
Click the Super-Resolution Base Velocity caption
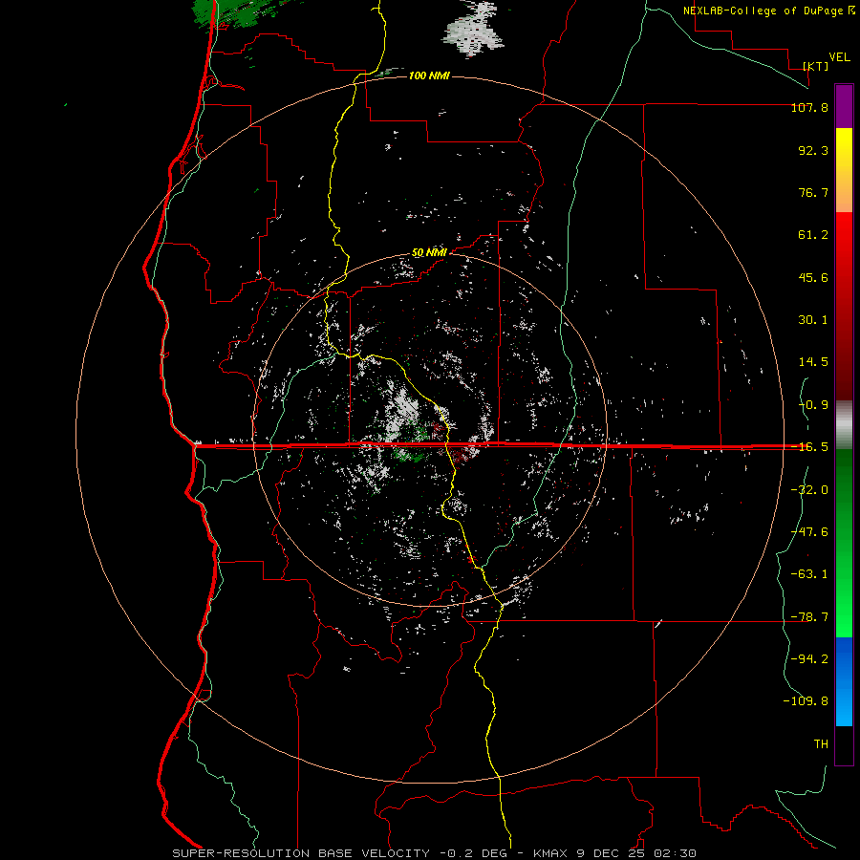434,853
